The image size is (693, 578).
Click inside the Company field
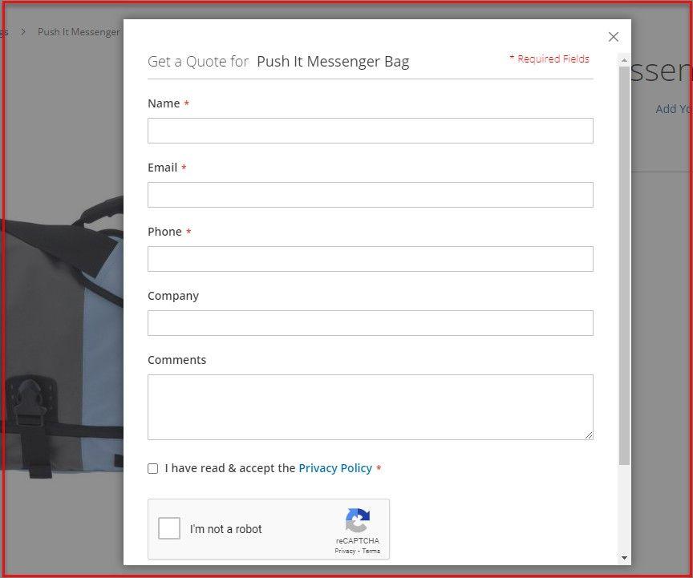(371, 323)
